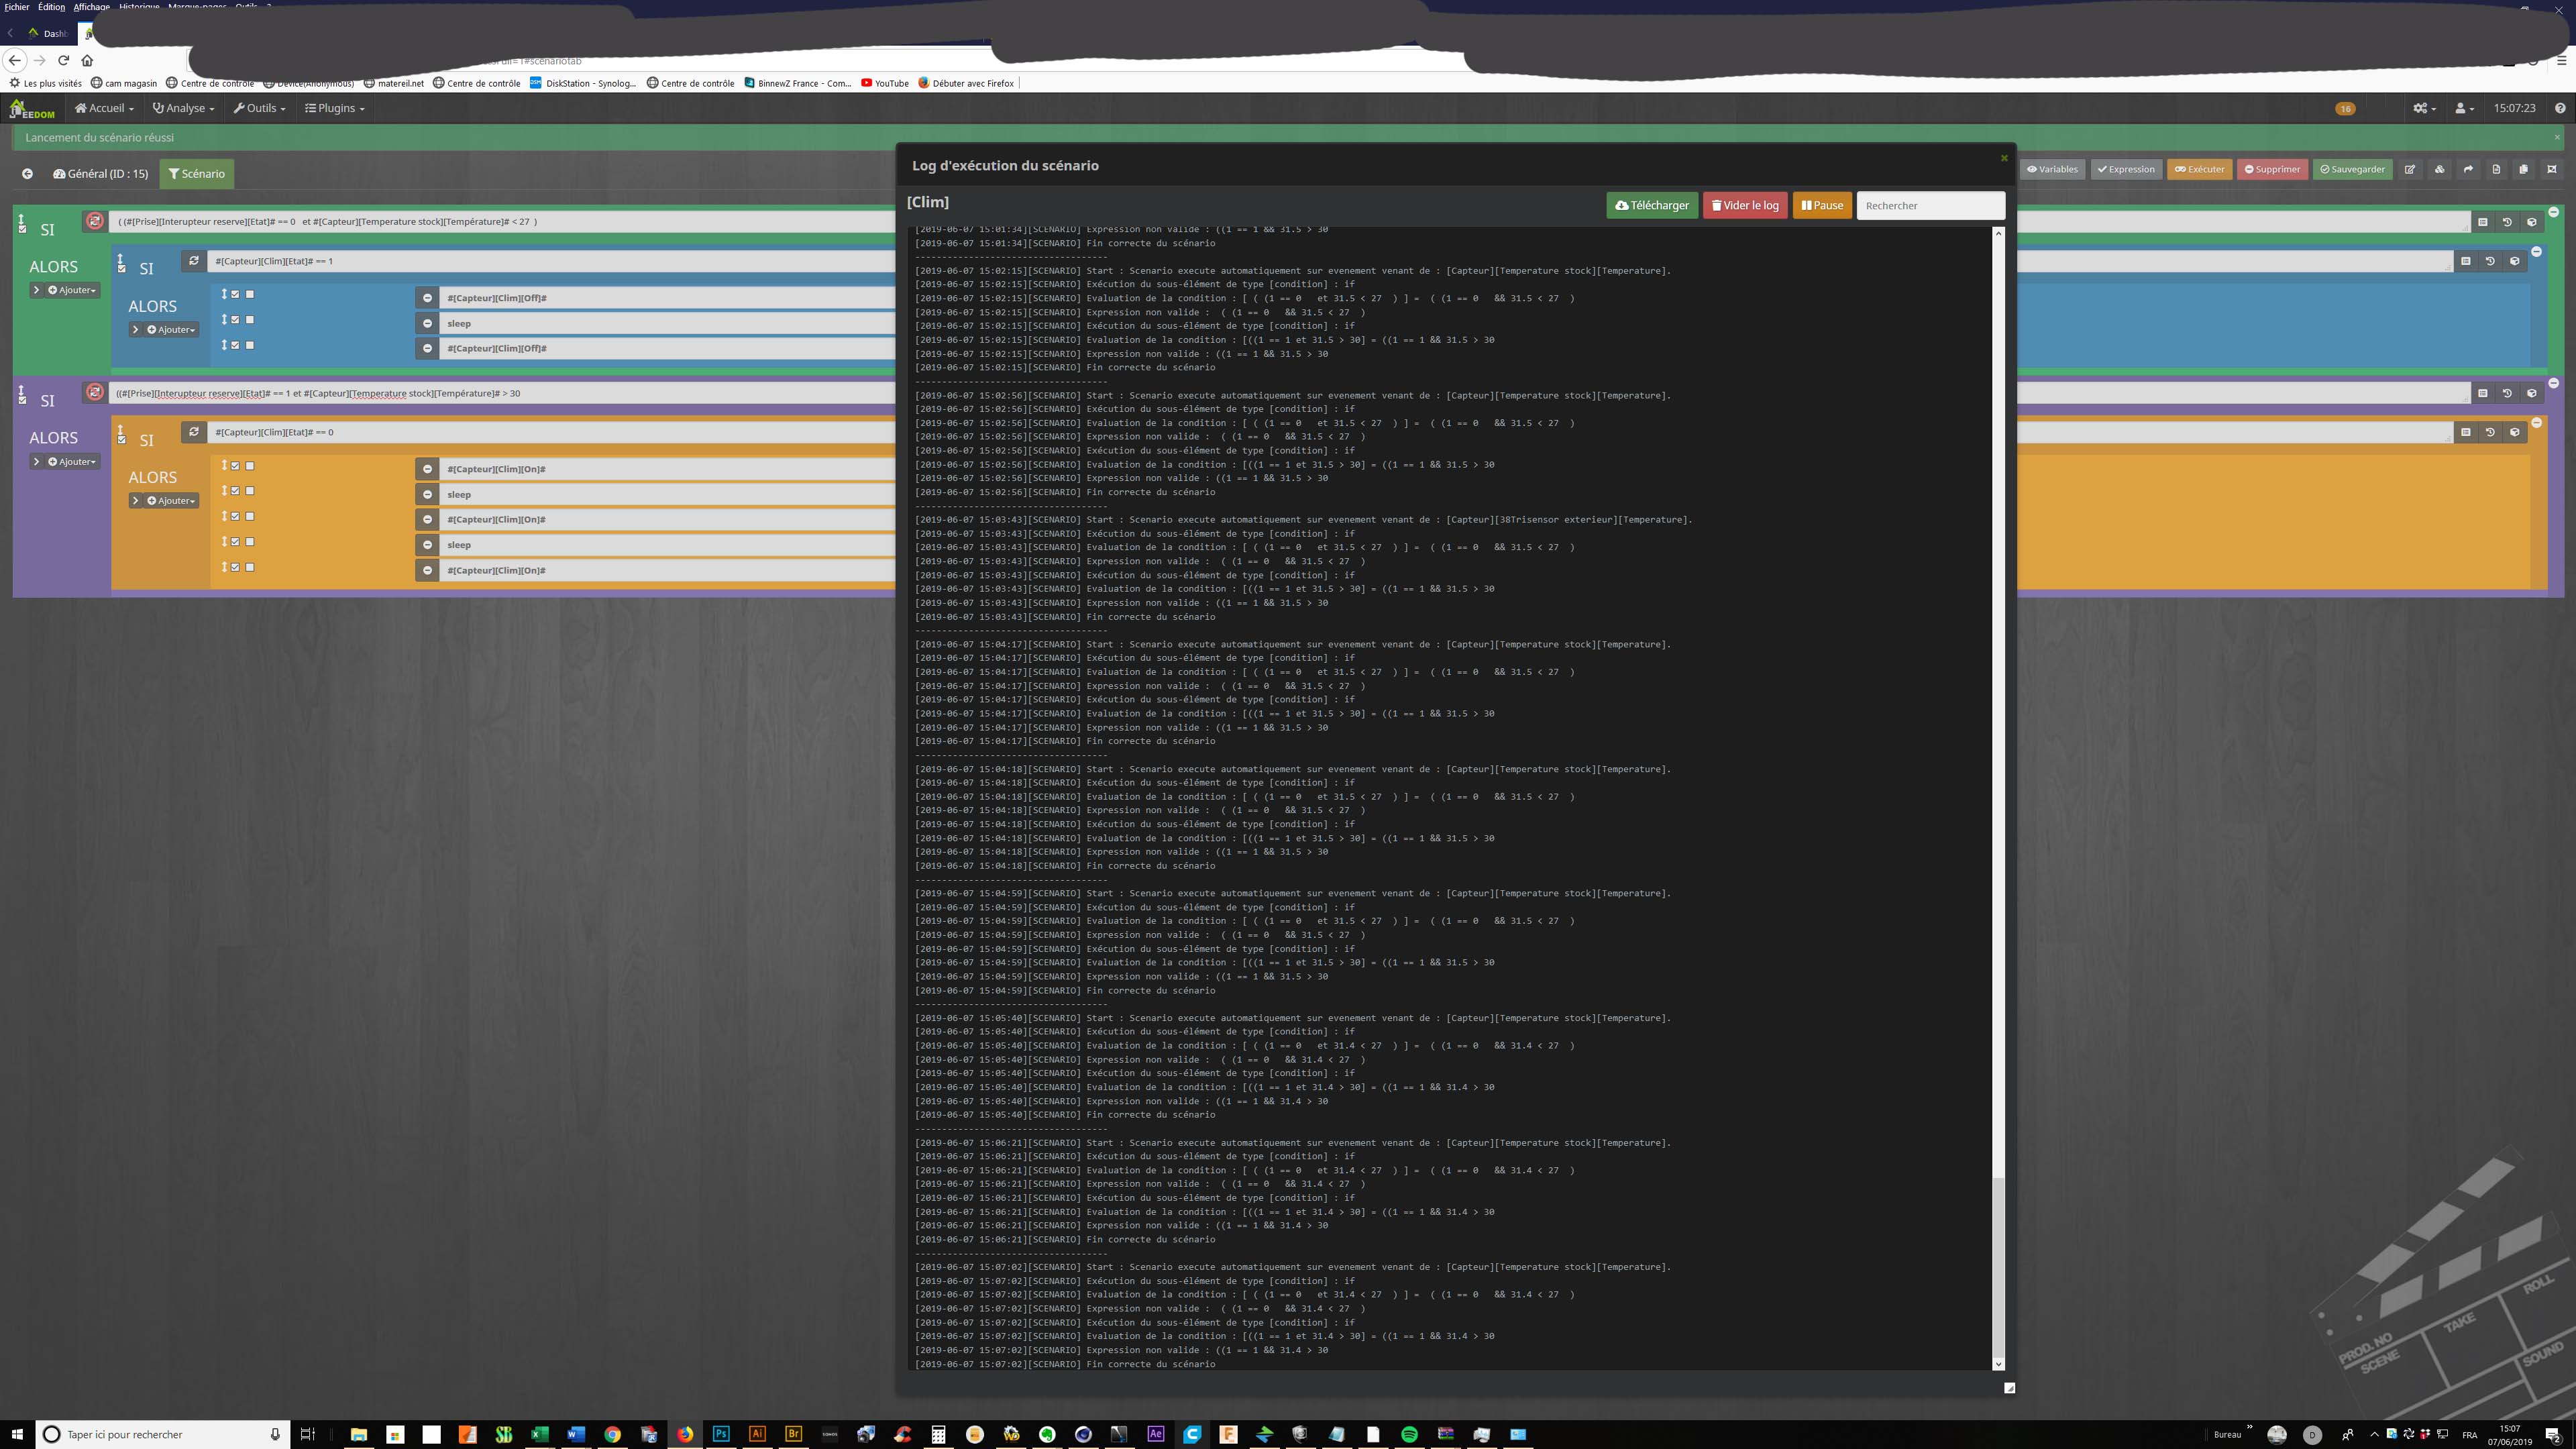Click the edit pencil icon in scenario toolbar
Image resolution: width=2576 pixels, height=1449 pixels.
[x=2410, y=169]
